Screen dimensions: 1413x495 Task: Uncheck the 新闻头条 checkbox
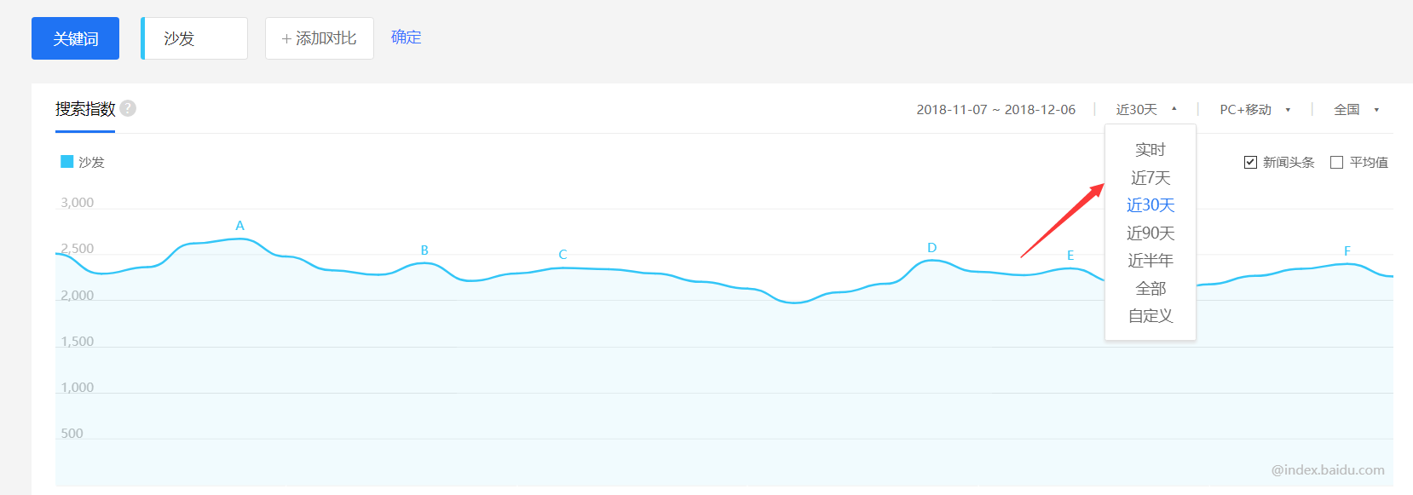(x=1250, y=163)
